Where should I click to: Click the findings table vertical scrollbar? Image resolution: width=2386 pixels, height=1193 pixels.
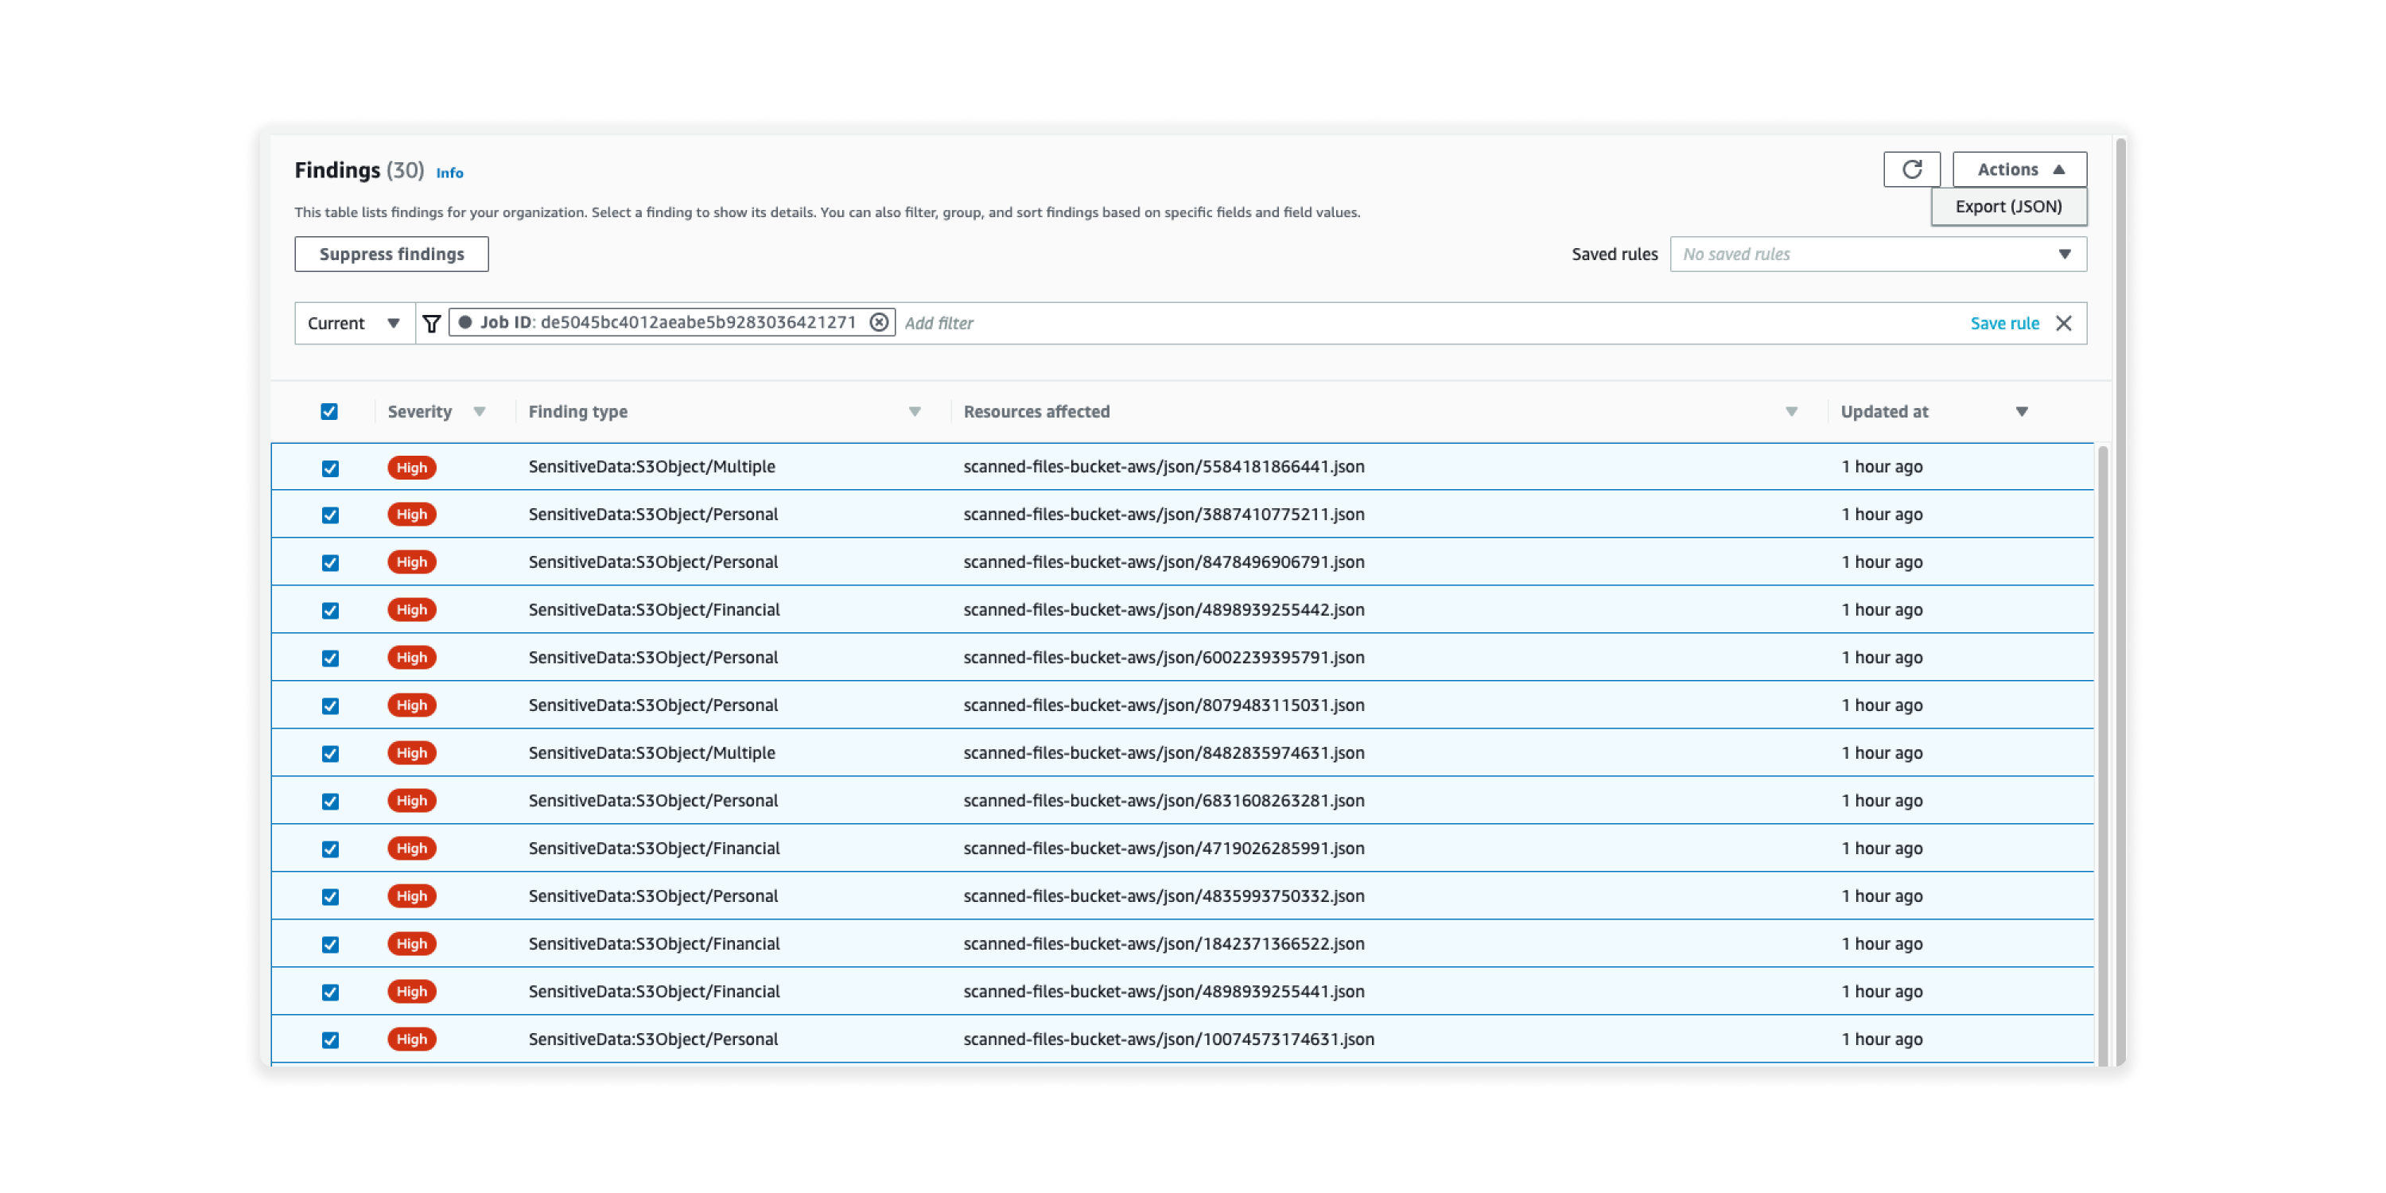click(x=2103, y=755)
